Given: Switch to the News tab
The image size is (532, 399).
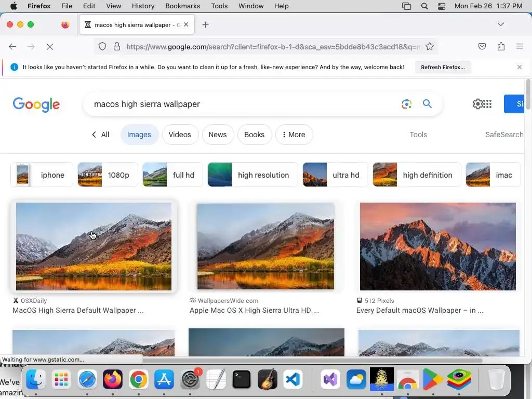Looking at the screenshot, I should pyautogui.click(x=218, y=135).
